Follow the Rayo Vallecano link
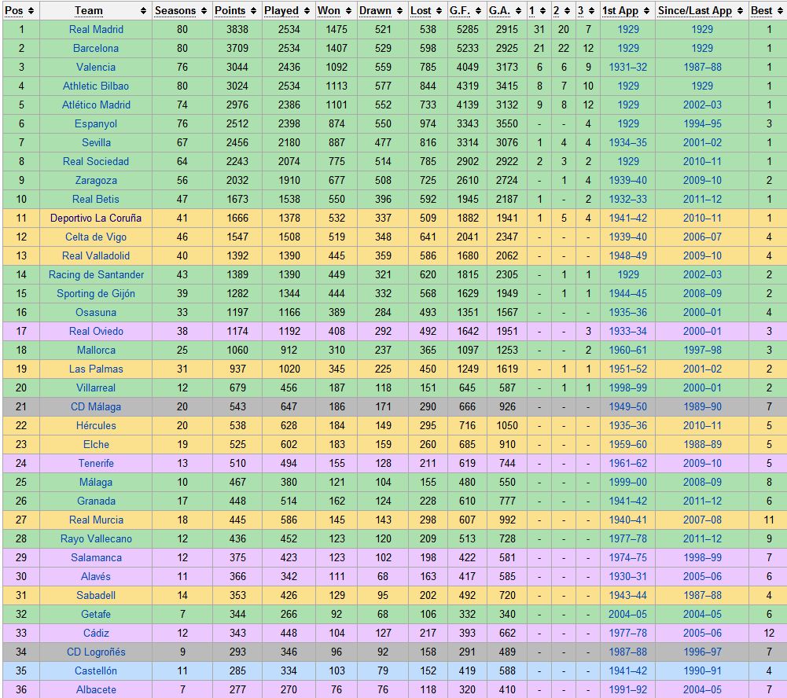The height and width of the screenshot is (698, 787). click(96, 538)
